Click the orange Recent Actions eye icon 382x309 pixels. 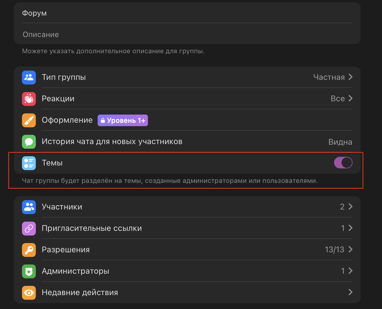(29, 293)
